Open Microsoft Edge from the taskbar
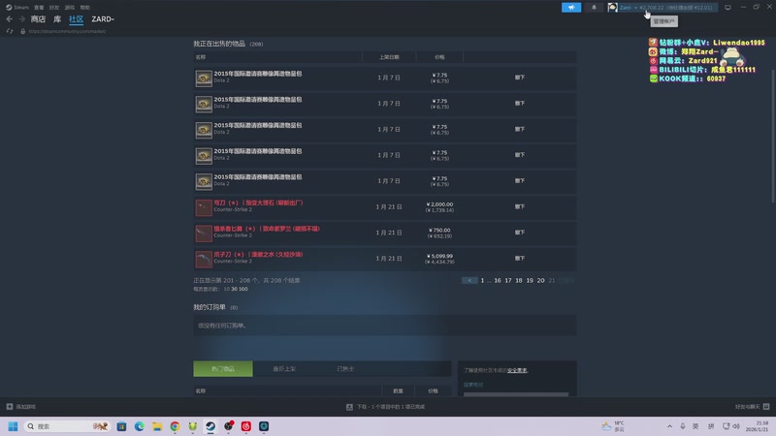Screen dimensions: 776x436 [x=139, y=426]
